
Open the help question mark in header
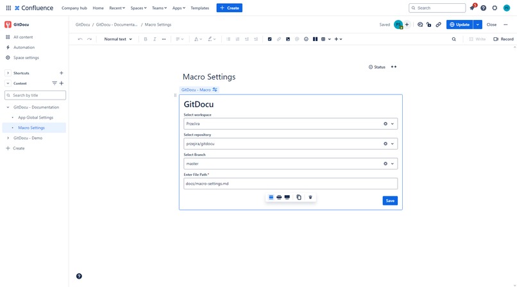point(484,8)
